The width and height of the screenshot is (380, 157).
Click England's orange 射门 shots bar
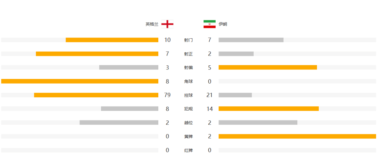click(x=112, y=40)
